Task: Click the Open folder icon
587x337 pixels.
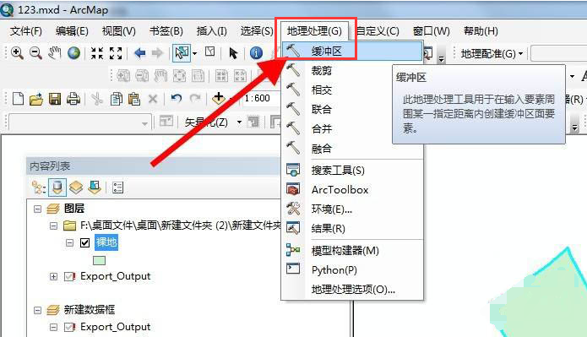Action: (36, 99)
